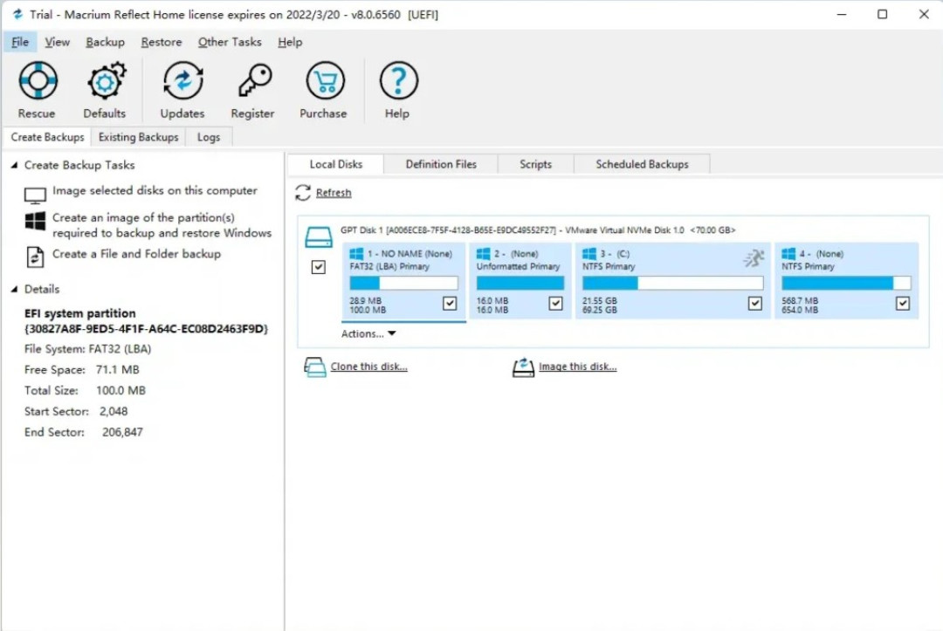Click the Start Sector 2,048 value

coord(114,412)
